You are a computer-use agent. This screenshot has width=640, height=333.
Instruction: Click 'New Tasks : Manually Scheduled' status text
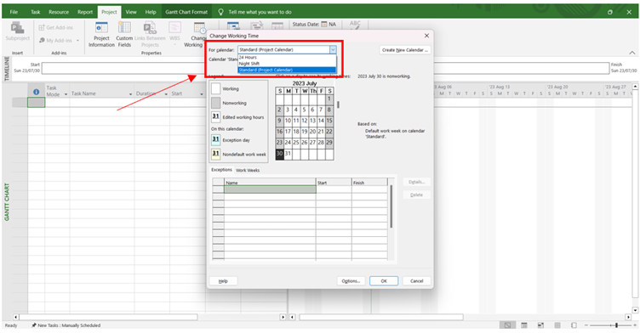(69, 325)
